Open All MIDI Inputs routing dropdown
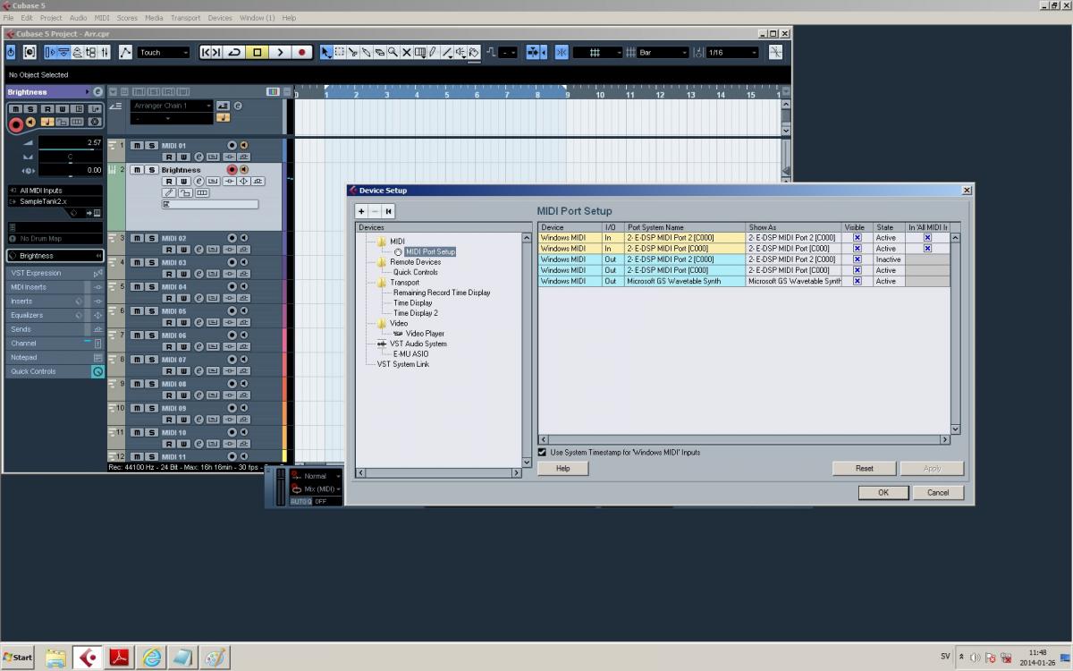The height and width of the screenshot is (671, 1073). pyautogui.click(x=55, y=191)
